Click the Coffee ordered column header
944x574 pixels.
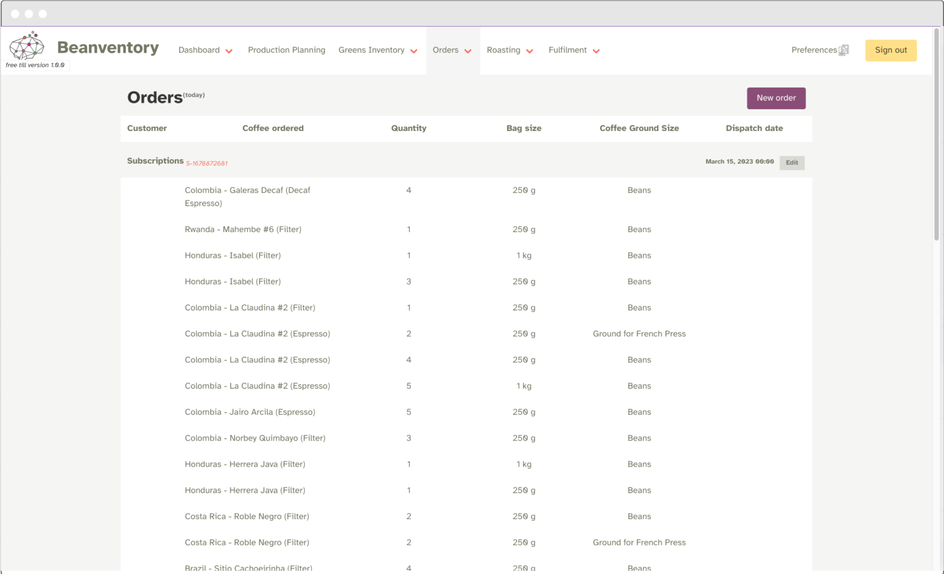(x=273, y=128)
